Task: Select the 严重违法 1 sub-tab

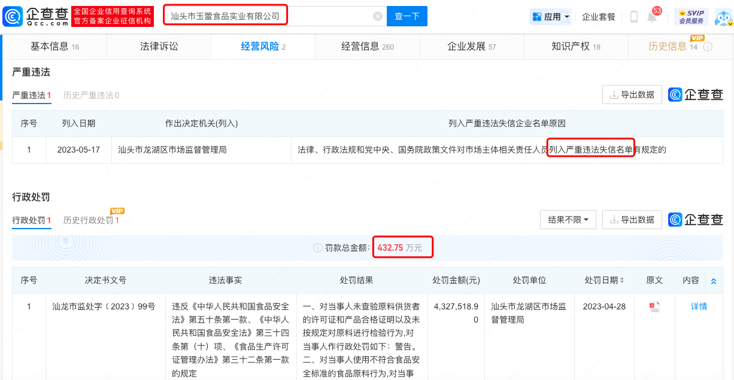Action: coord(32,95)
